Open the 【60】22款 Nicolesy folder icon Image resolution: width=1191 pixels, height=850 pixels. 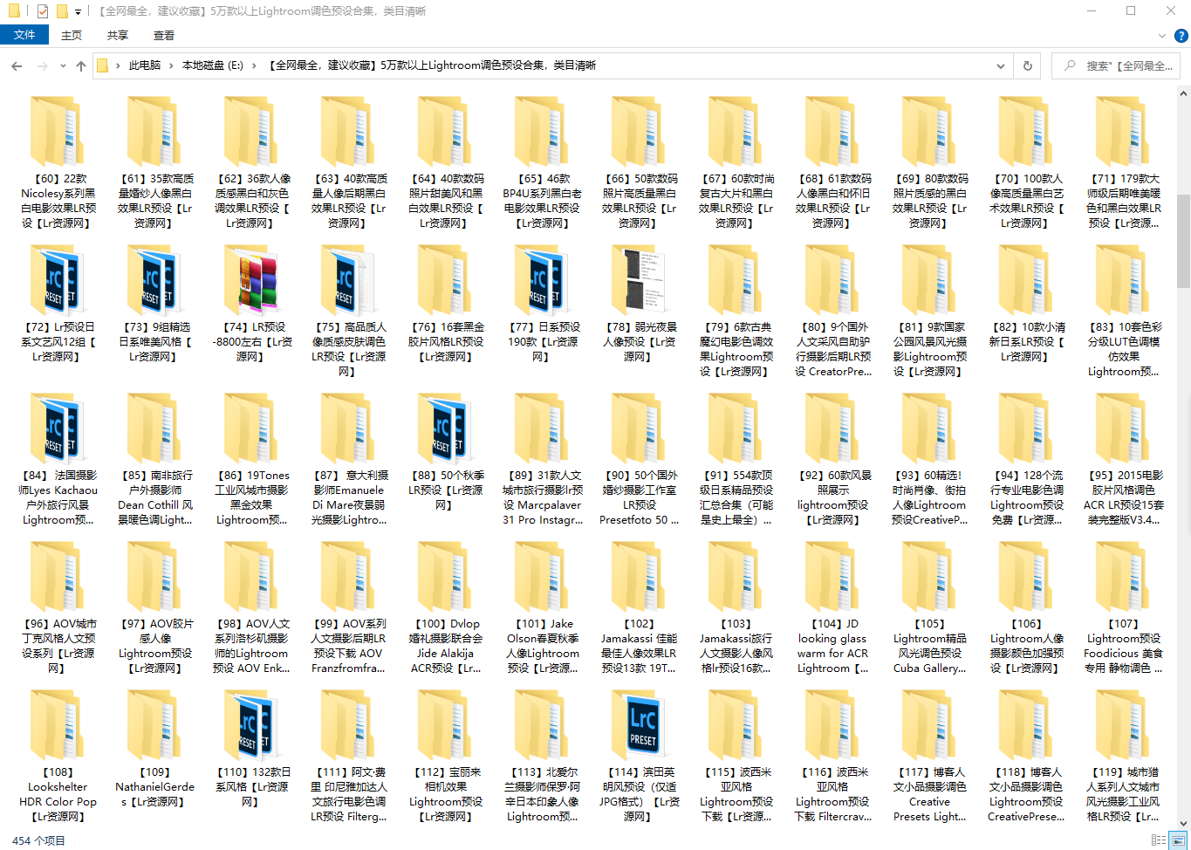pyautogui.click(x=58, y=132)
